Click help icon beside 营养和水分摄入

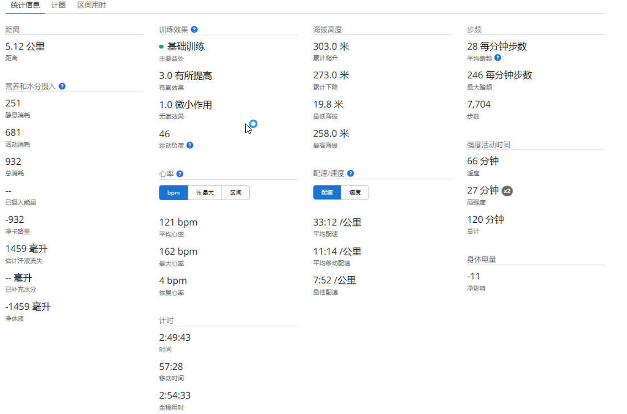(x=62, y=87)
